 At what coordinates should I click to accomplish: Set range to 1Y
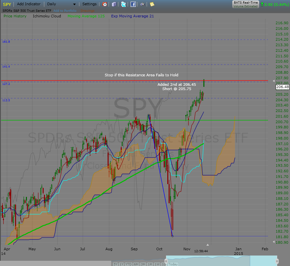[121, 264]
